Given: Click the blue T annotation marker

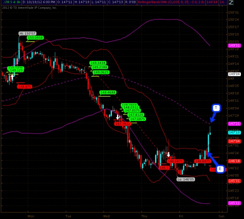Looking at the screenshot, I should 216,108.
